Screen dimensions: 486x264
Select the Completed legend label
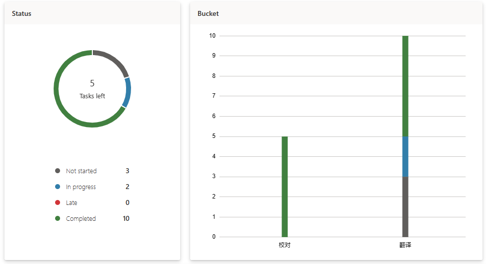click(81, 219)
